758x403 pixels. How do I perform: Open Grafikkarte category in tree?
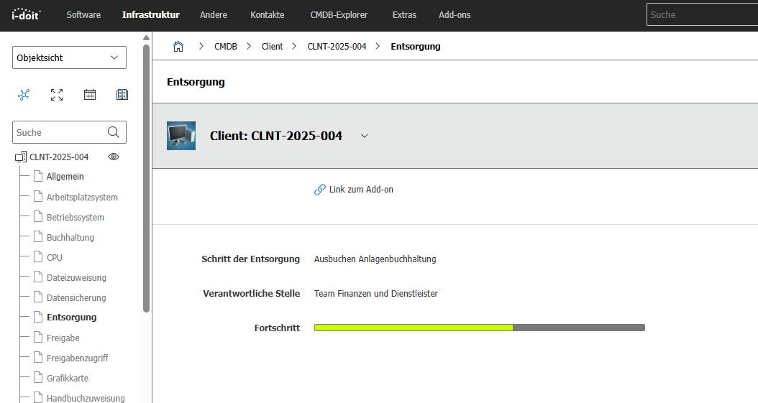pyautogui.click(x=68, y=379)
